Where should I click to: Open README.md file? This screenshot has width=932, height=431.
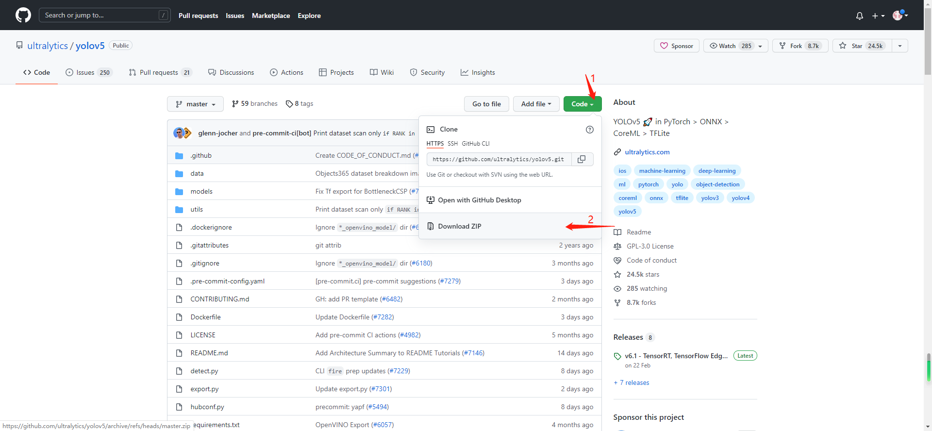click(209, 353)
